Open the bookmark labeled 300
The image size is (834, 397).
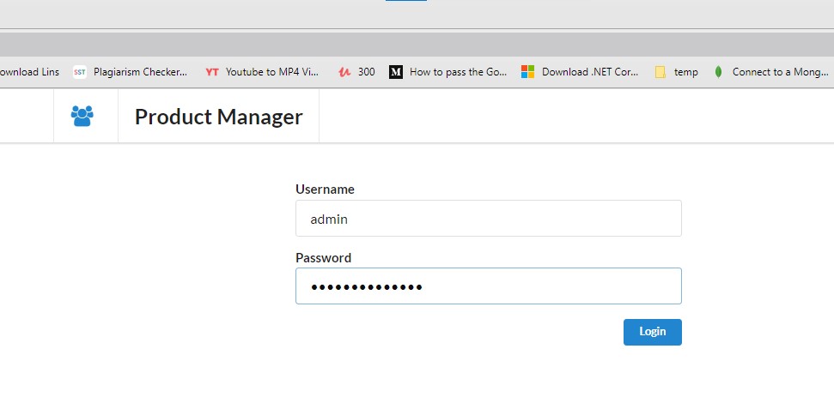366,72
